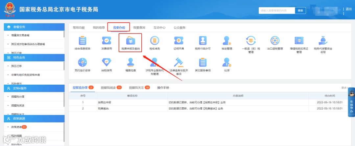Open the 税务行政许可 icon

click(x=202, y=41)
